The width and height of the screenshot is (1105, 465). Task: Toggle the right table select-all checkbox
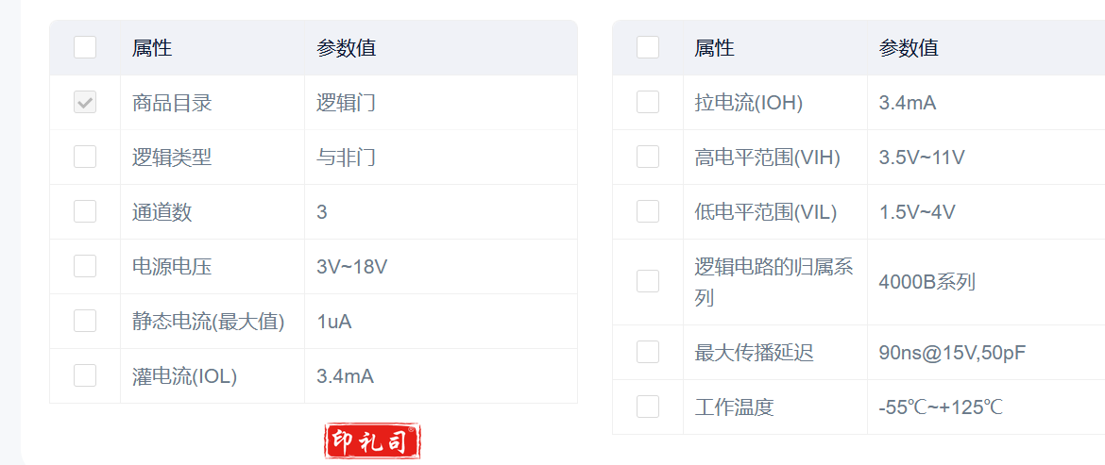pos(648,47)
